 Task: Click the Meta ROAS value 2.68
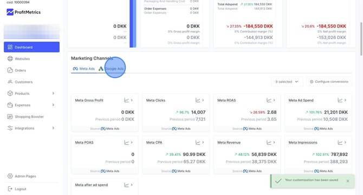point(272,112)
